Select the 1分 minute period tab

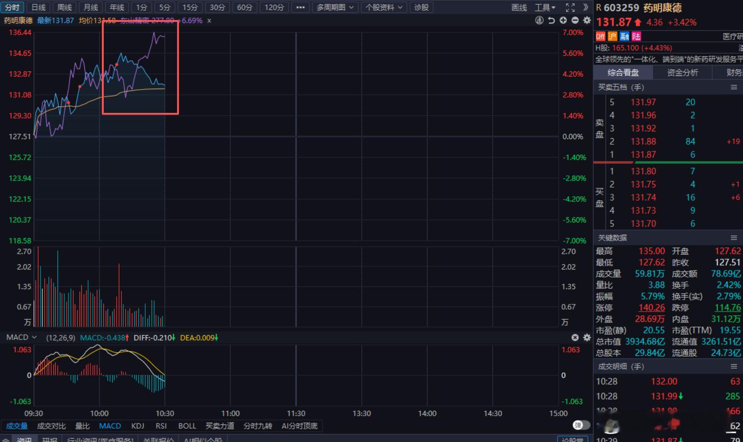[141, 7]
